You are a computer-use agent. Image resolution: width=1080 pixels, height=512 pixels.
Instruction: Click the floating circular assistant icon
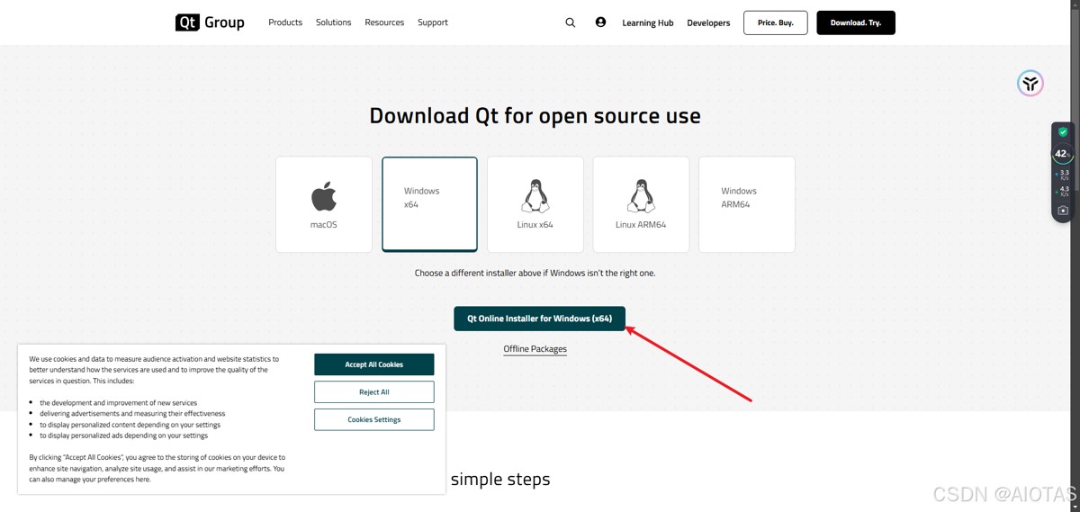pos(1030,84)
